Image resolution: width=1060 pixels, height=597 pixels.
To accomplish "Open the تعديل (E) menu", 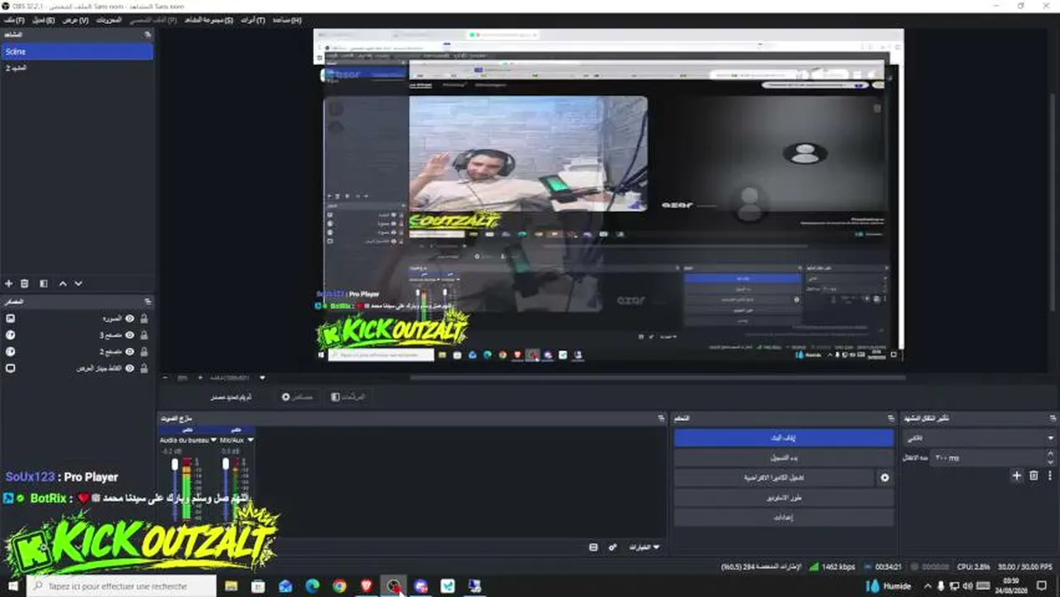I will 43,20.
